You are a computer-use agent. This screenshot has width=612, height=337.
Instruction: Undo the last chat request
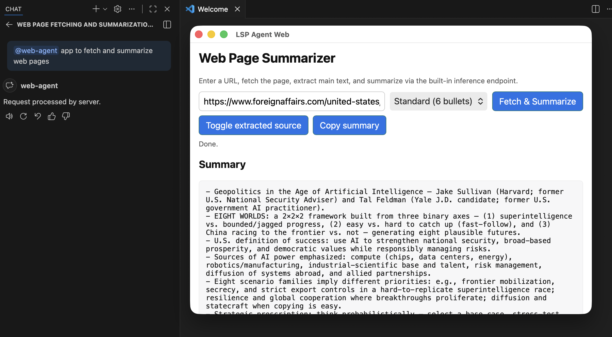point(38,116)
